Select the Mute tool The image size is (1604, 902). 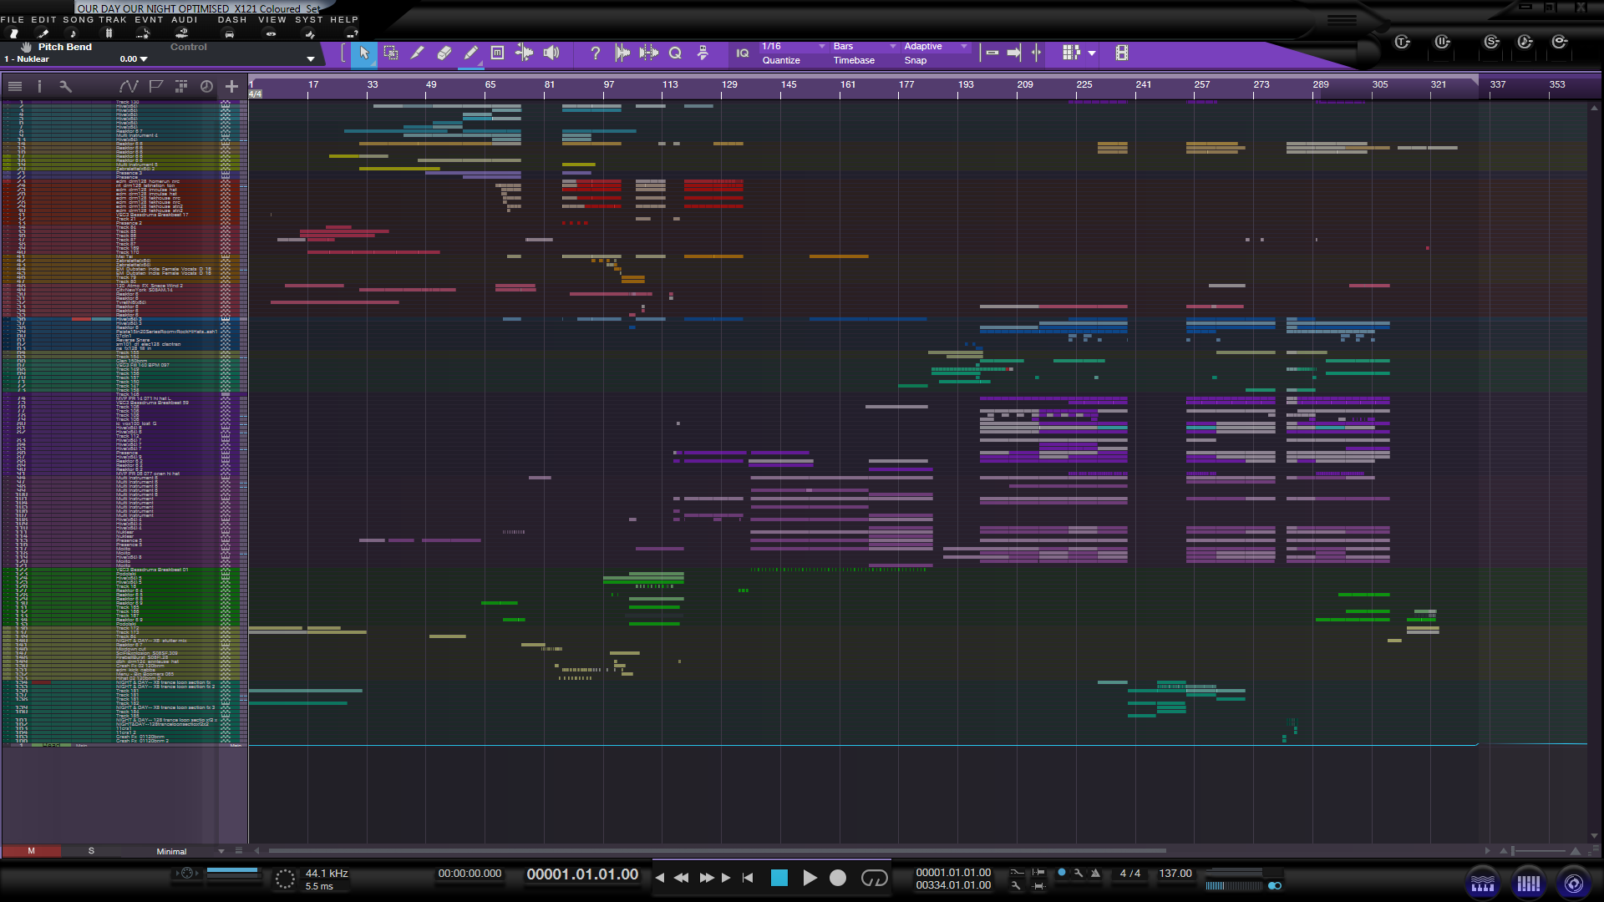pos(498,53)
